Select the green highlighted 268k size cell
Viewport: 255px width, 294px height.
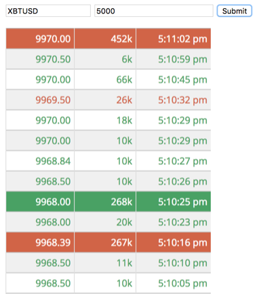[x=105, y=202]
